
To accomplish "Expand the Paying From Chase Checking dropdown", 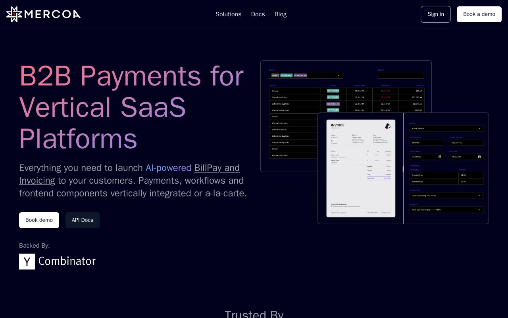I will (446, 196).
